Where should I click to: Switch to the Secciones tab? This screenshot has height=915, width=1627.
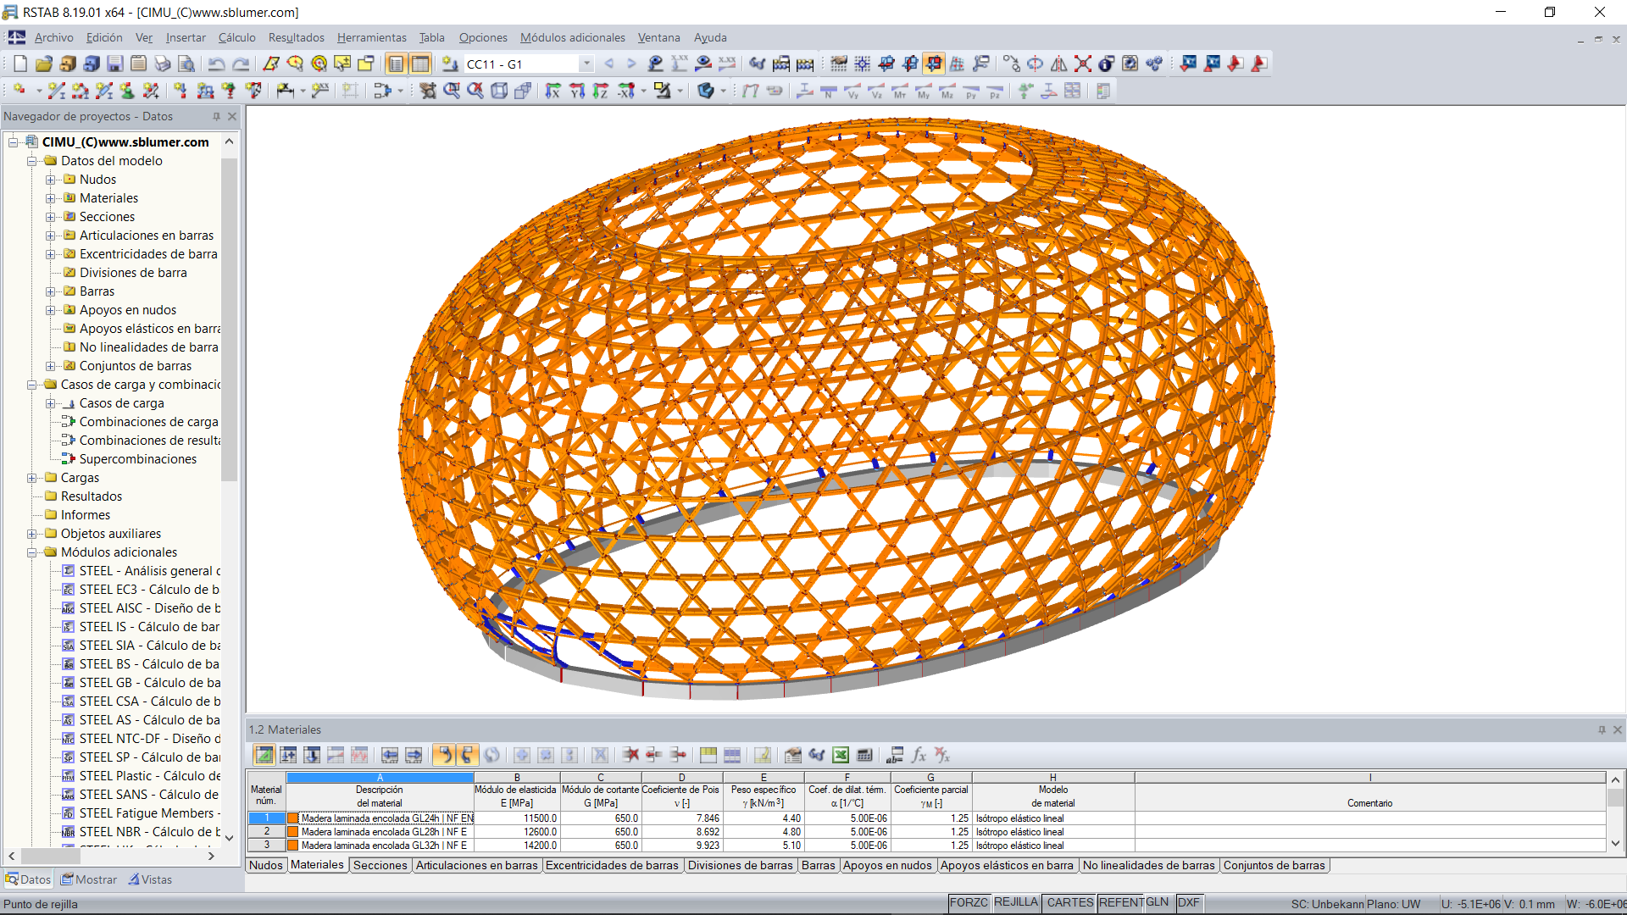tap(380, 865)
